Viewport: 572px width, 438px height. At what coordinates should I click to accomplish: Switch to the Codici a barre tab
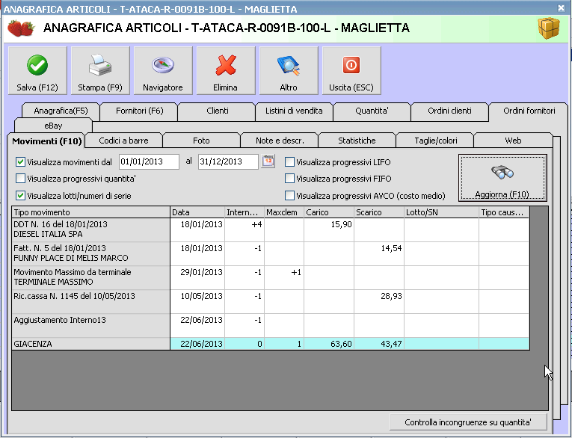123,141
